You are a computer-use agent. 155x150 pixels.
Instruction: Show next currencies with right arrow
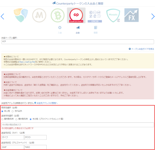tap(153, 16)
